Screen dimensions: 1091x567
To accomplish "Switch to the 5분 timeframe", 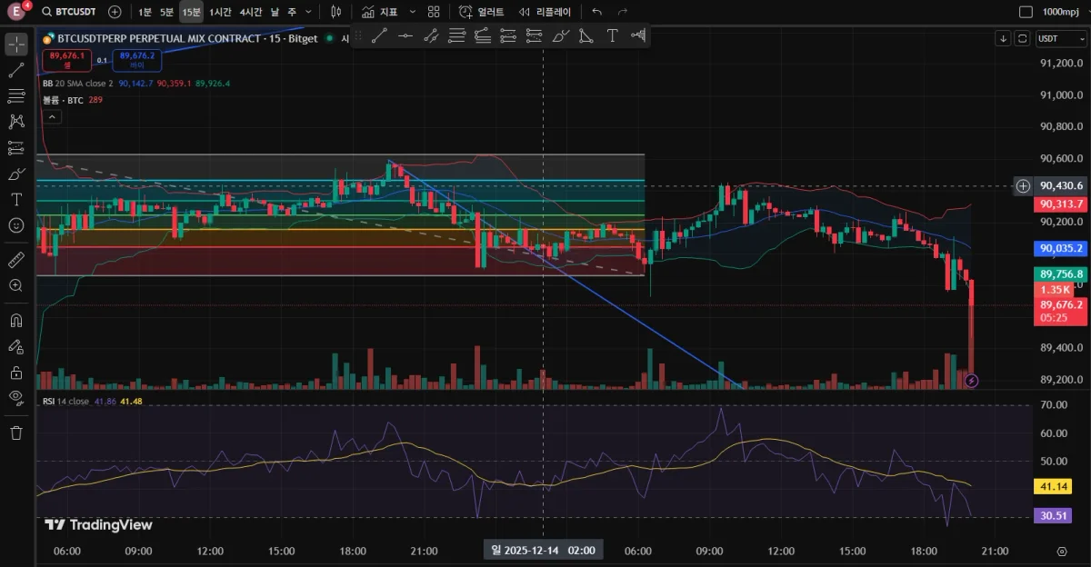I will pyautogui.click(x=166, y=12).
